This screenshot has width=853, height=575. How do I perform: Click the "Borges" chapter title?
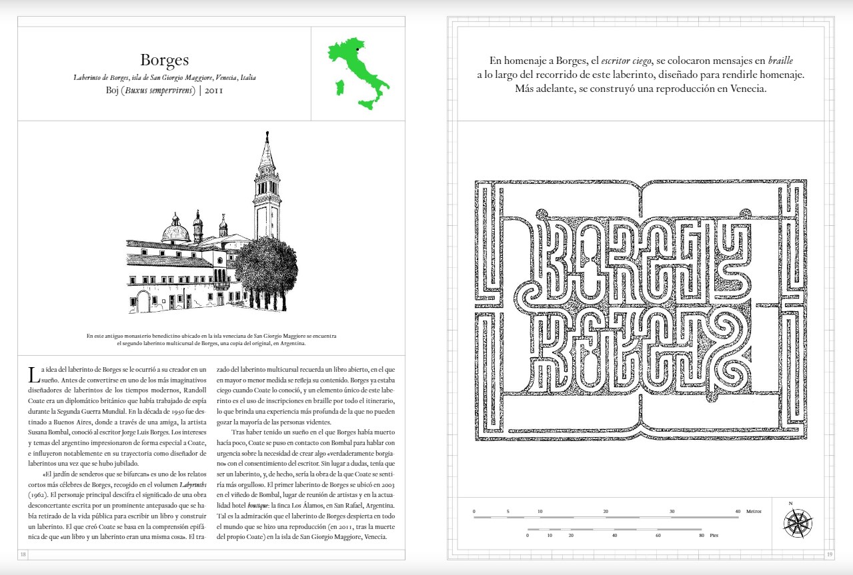click(x=164, y=61)
